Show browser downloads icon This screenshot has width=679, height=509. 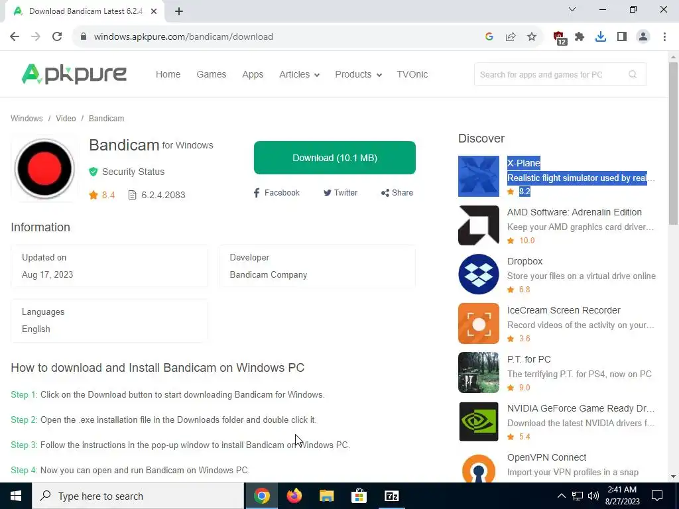tap(601, 37)
